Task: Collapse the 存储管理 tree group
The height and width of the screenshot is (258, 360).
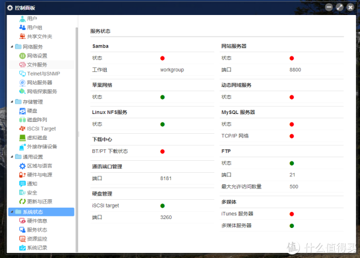Action: tap(12, 101)
